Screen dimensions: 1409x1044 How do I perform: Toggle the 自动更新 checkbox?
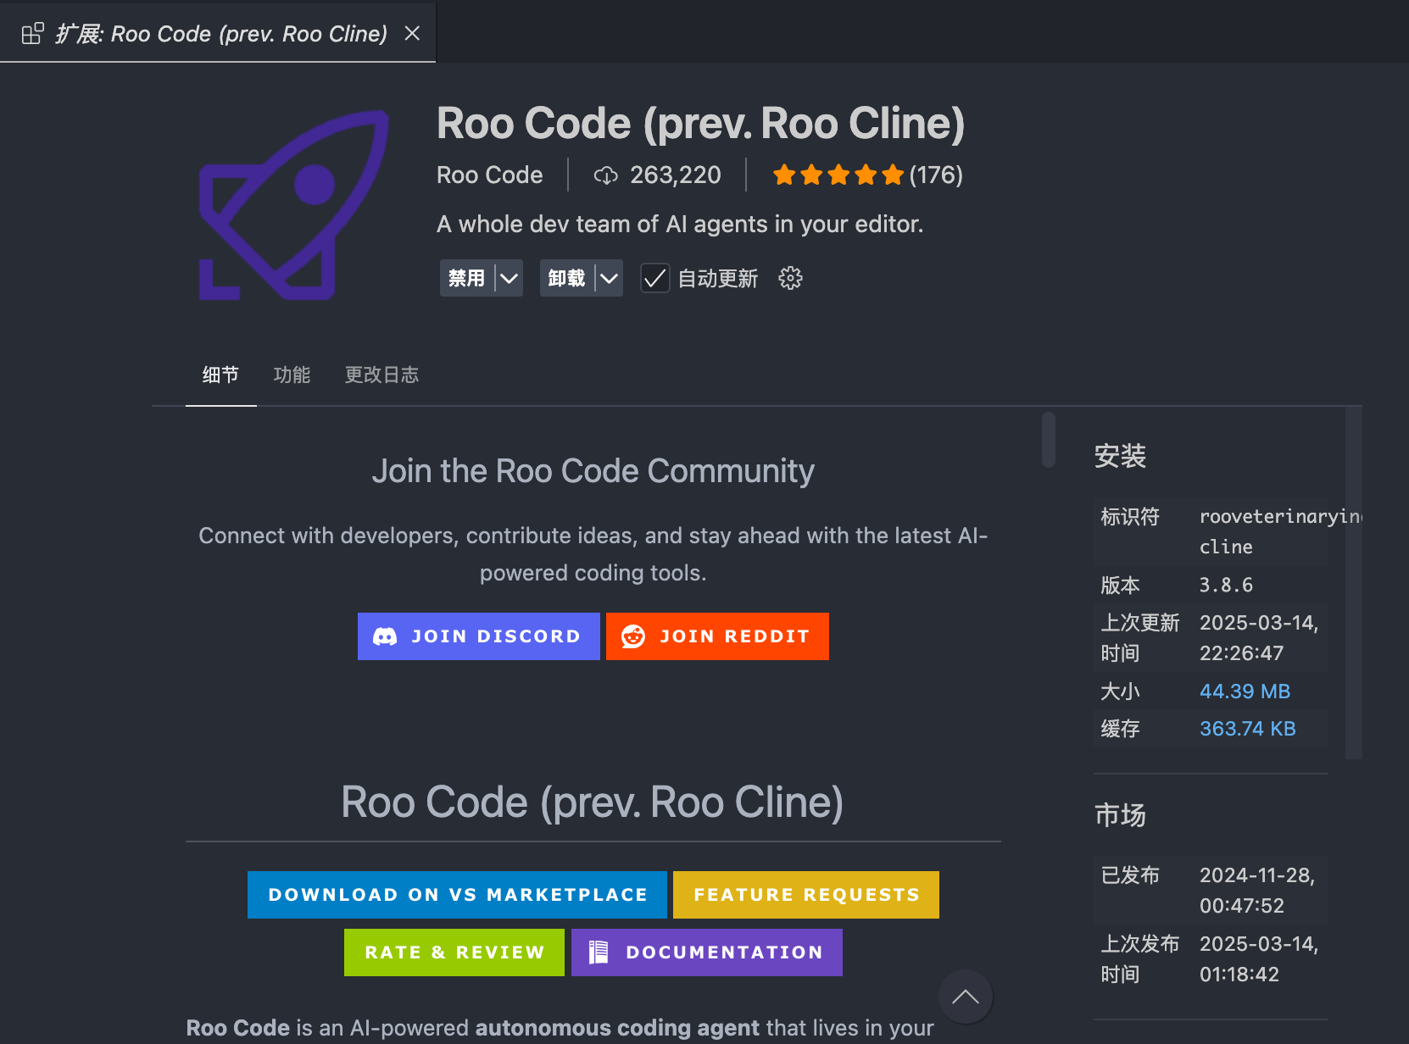coord(654,278)
